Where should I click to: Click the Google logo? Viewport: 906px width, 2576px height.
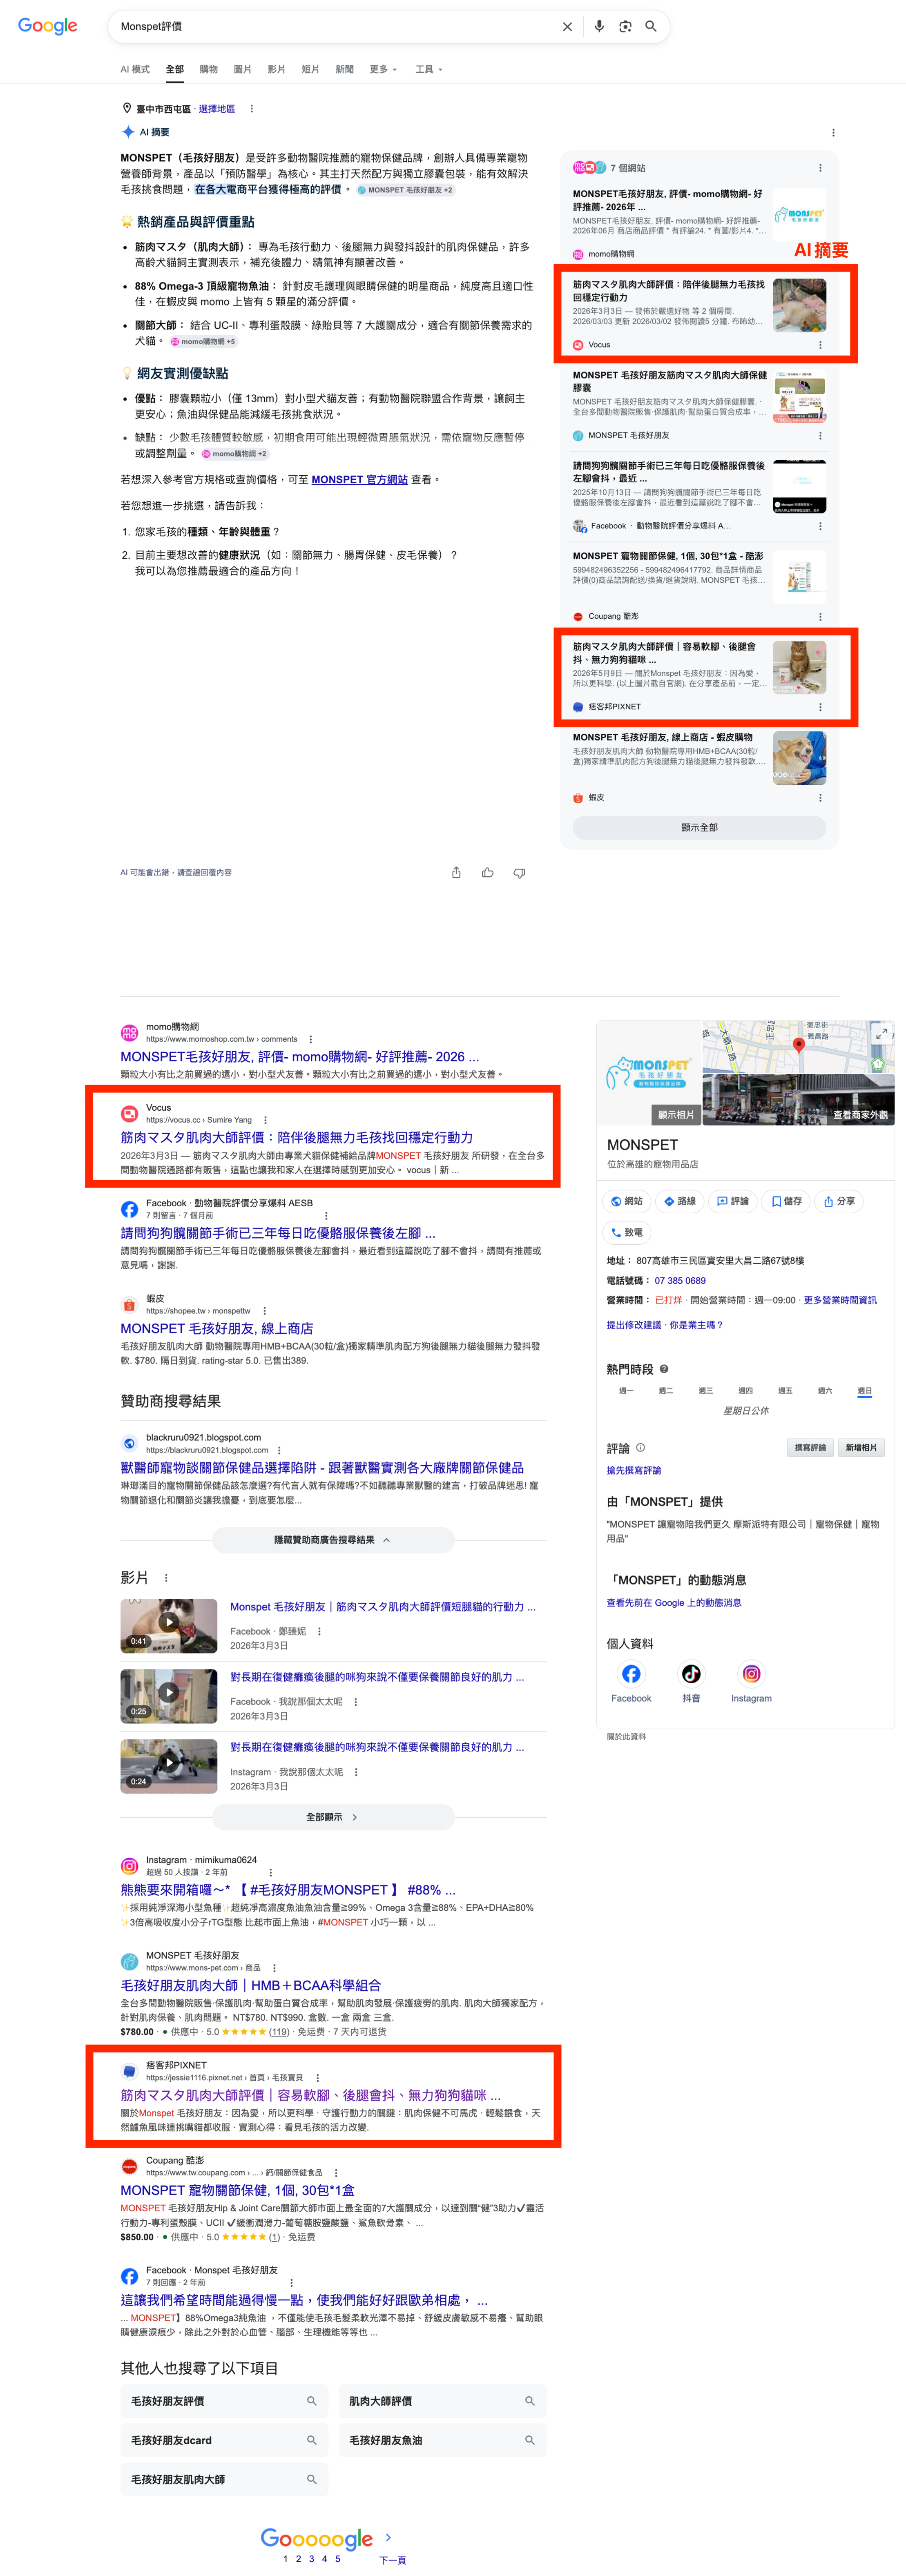[x=47, y=26]
